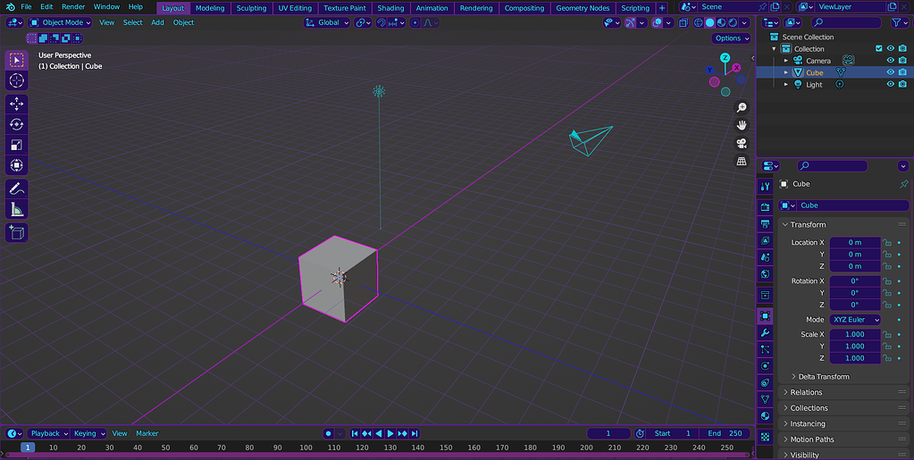Switch to the Sculpting workspace tab
Image resolution: width=914 pixels, height=460 pixels.
point(251,8)
